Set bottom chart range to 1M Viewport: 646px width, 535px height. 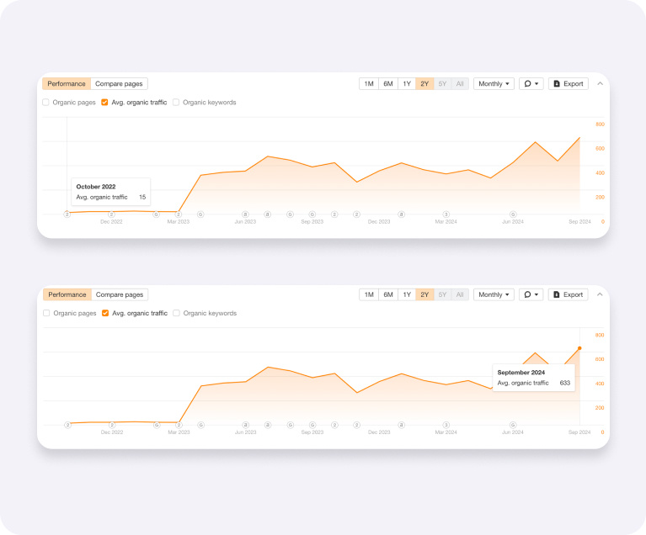pos(369,294)
